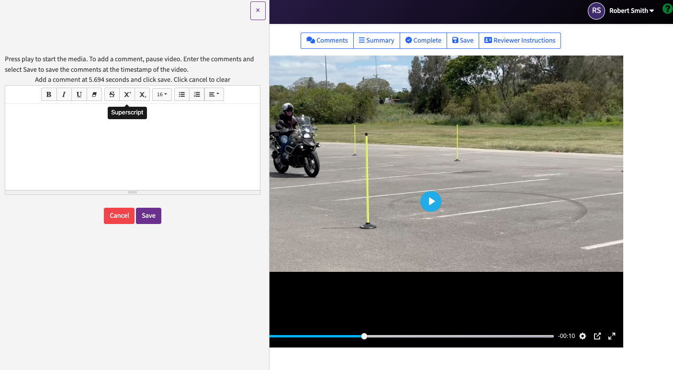Open Reviewer Instructions
The image size is (673, 370).
pos(519,41)
